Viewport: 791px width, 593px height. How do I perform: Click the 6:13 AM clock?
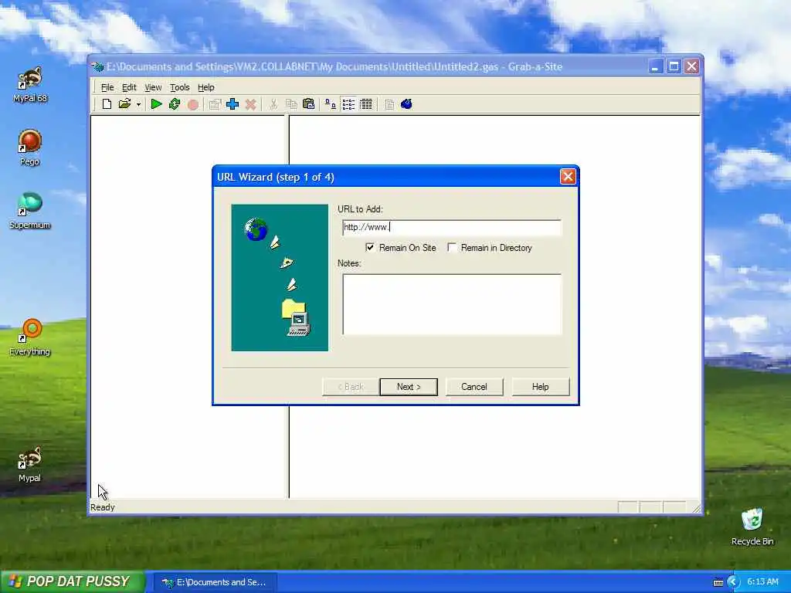pos(762,582)
